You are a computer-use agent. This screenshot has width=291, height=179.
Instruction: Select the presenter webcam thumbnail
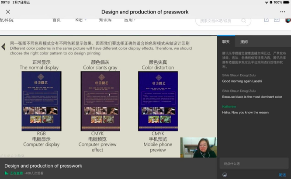[198, 148]
